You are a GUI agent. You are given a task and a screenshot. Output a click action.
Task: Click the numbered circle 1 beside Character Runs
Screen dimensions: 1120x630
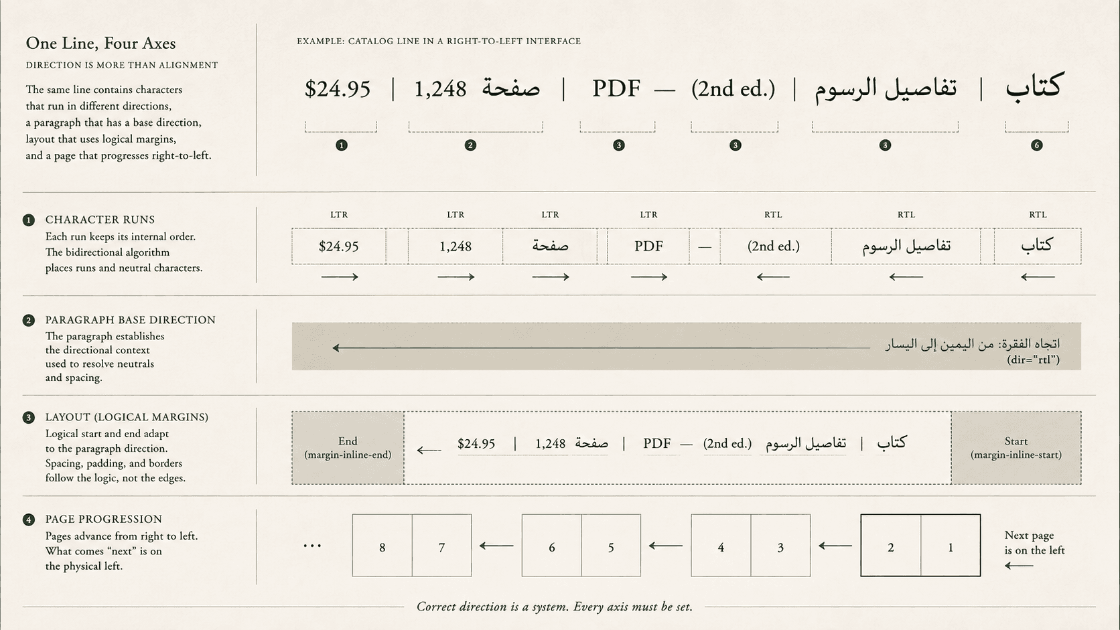click(29, 220)
